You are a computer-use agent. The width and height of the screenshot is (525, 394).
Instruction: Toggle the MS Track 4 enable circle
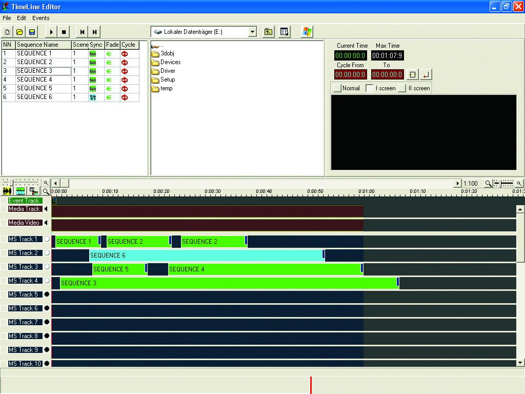47,281
